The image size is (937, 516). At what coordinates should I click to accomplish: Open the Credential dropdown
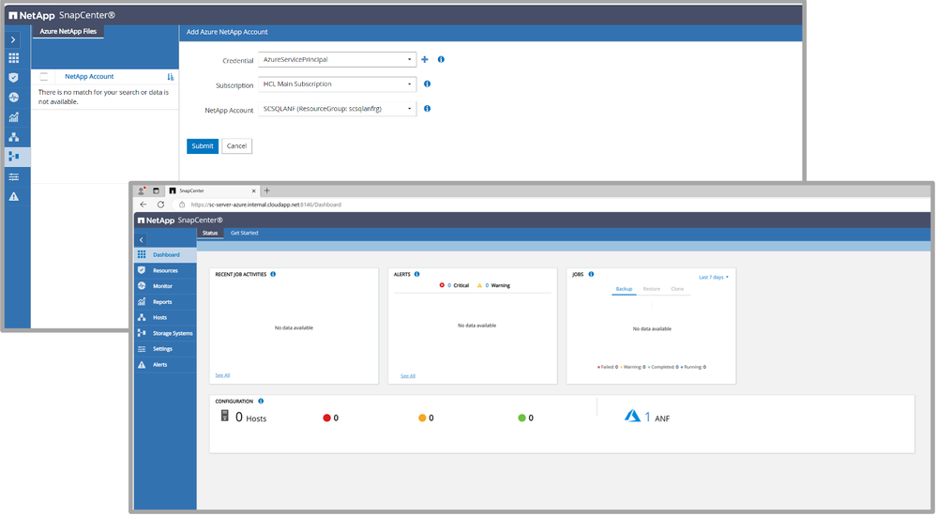[x=337, y=60]
